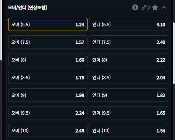Choose 오버 (8) at 1.66

click(x=48, y=60)
